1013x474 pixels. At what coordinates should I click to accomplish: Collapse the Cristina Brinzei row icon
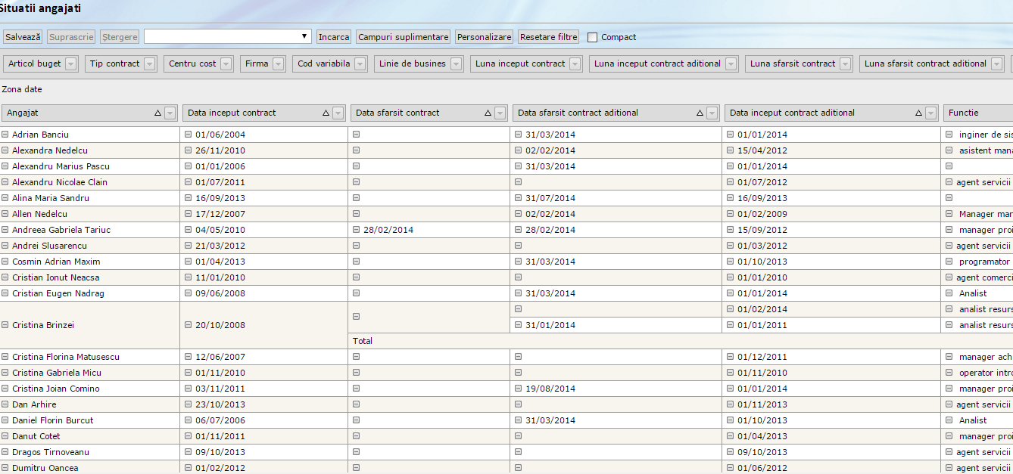5,325
